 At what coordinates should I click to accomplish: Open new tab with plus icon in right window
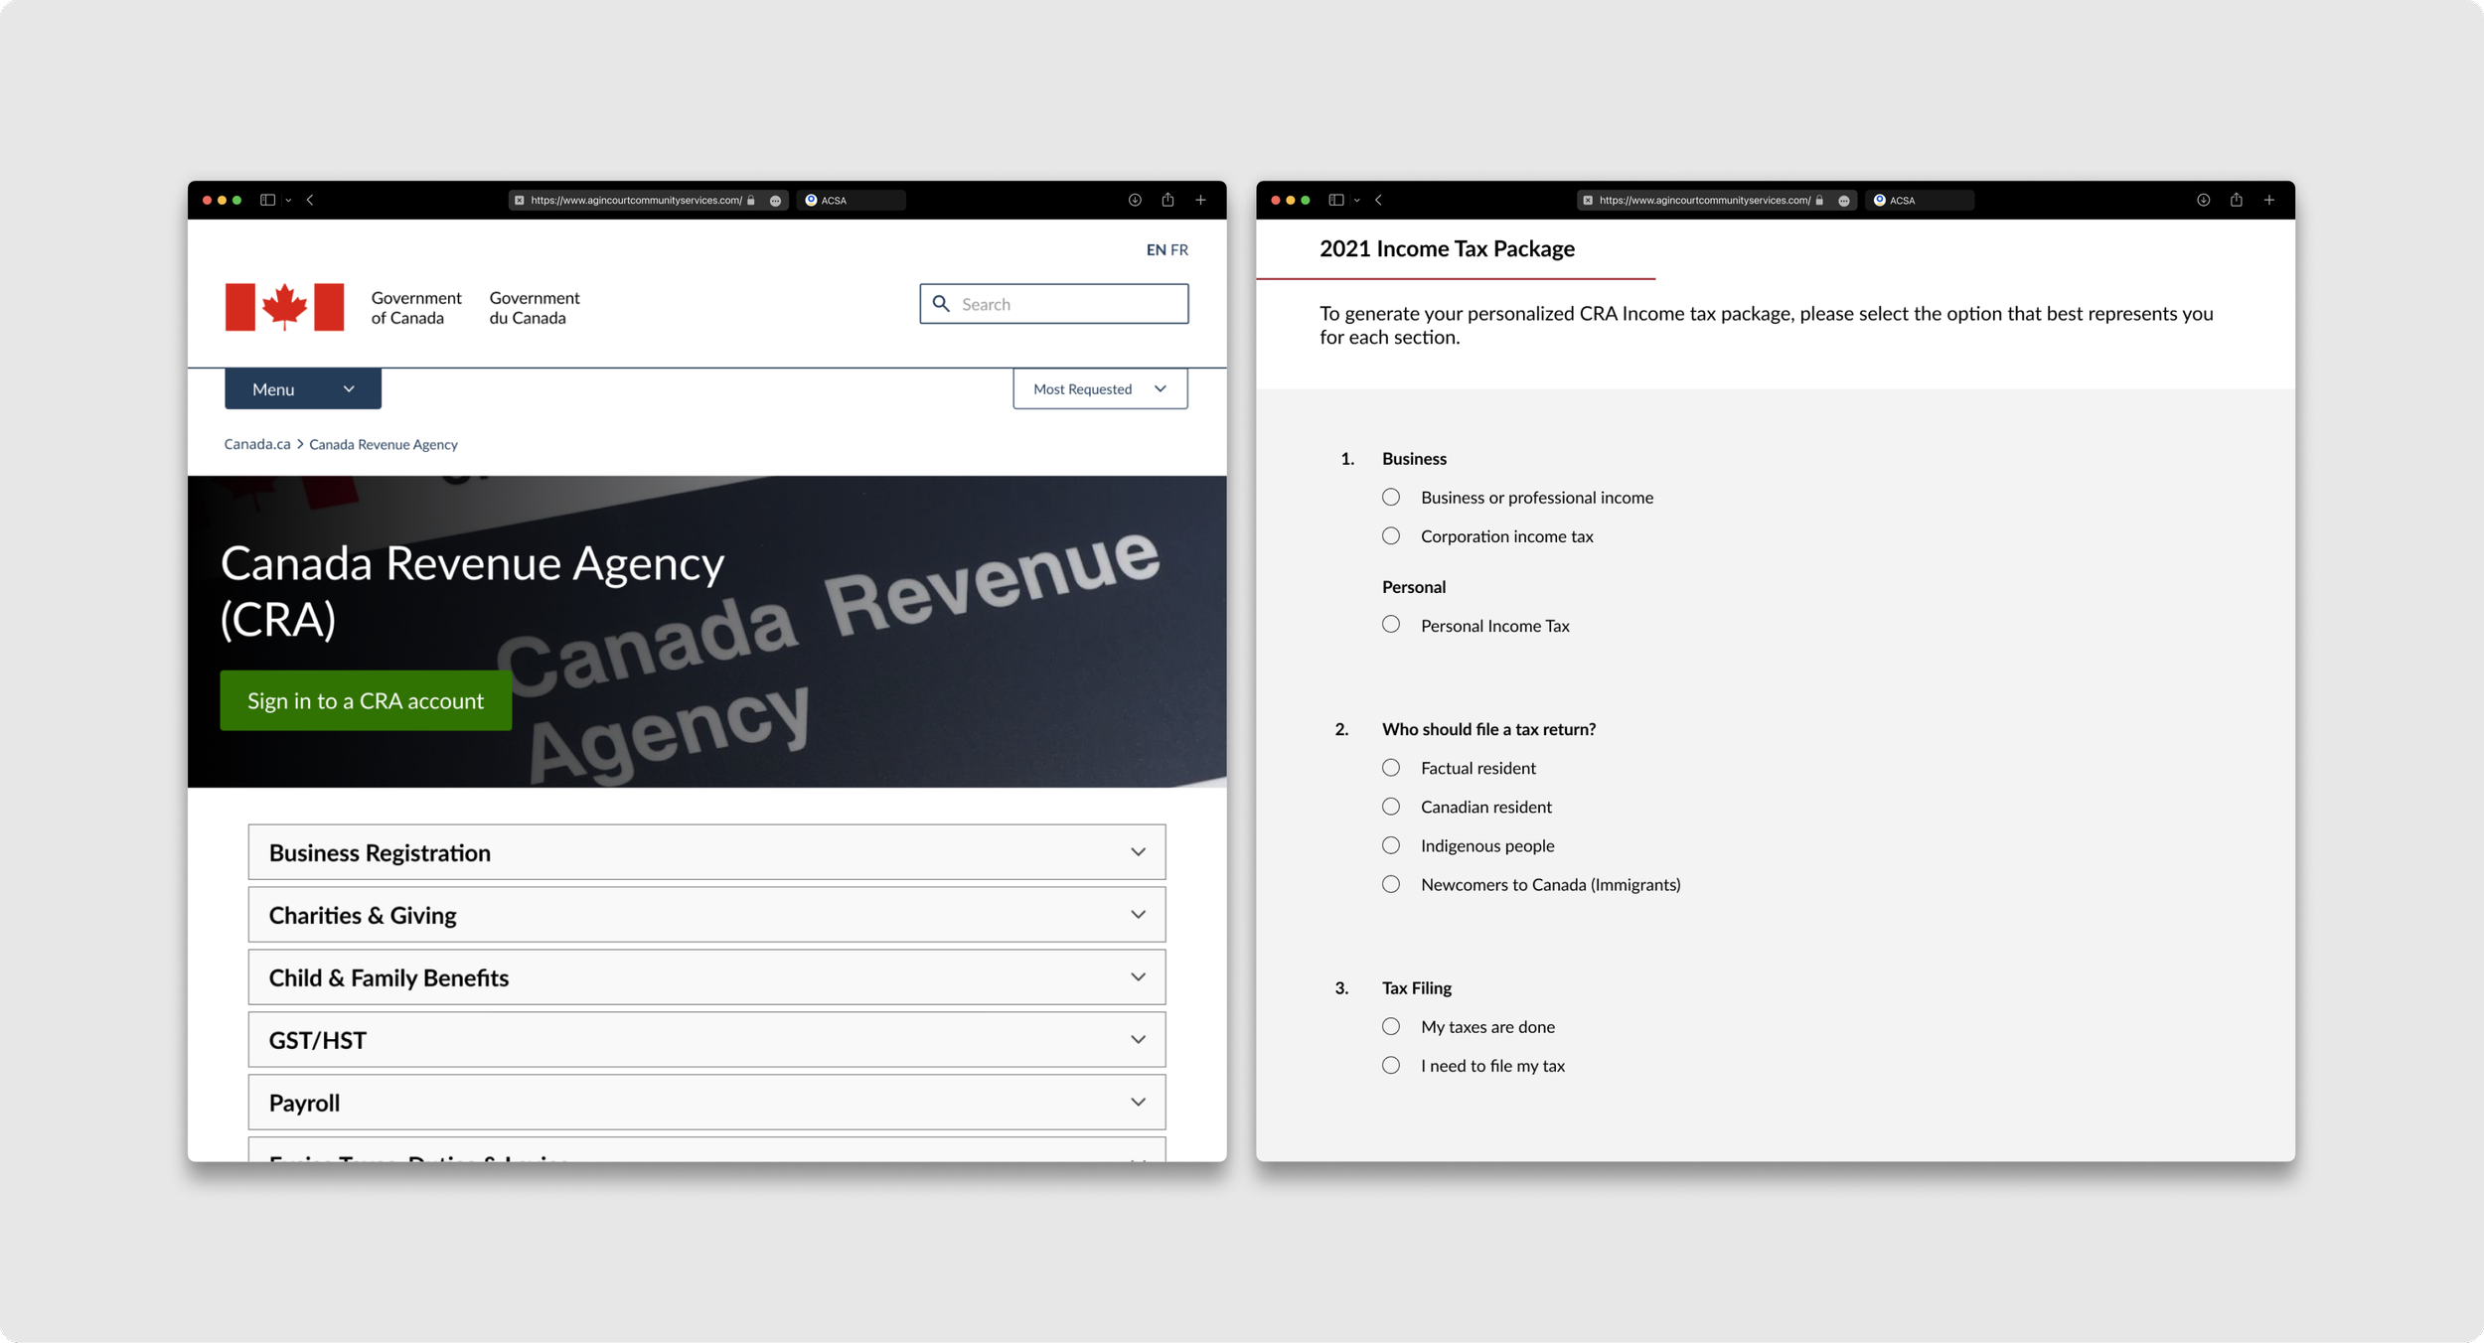coord(2269,200)
